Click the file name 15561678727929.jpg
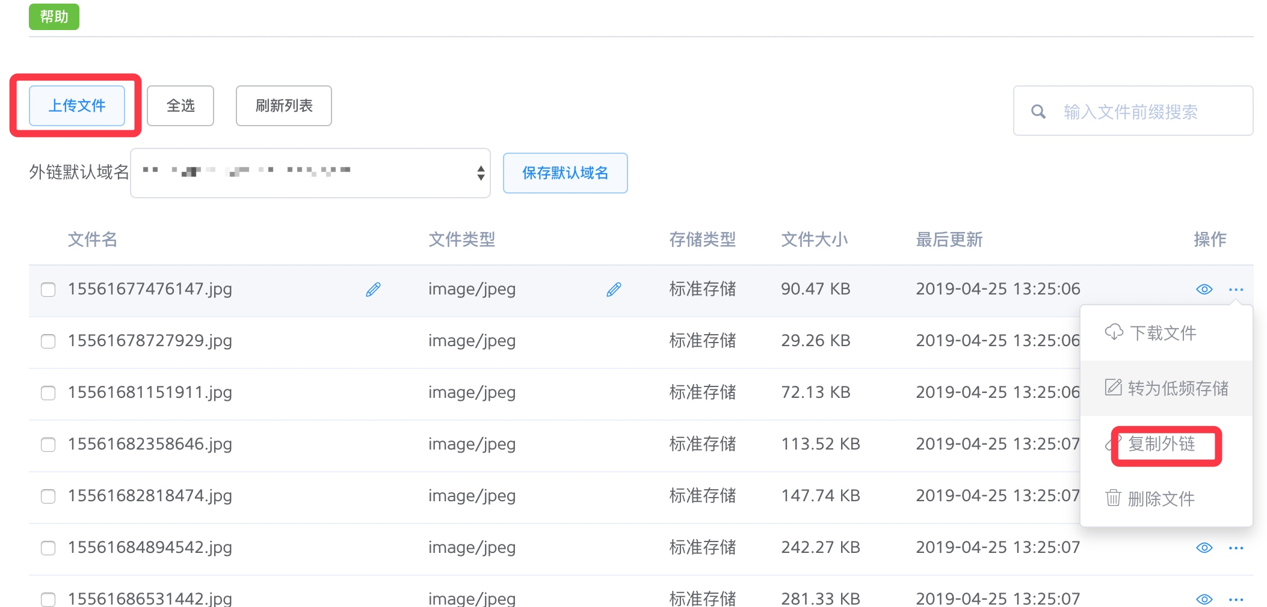The height and width of the screenshot is (607, 1267). (150, 341)
